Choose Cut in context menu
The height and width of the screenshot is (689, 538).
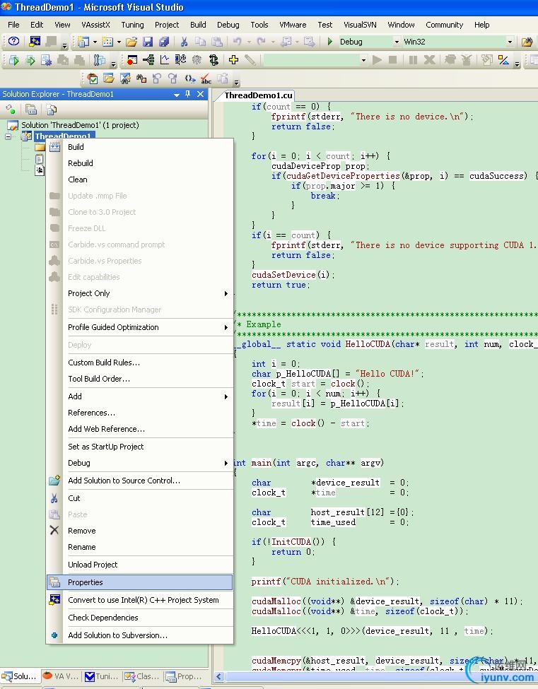click(139, 498)
